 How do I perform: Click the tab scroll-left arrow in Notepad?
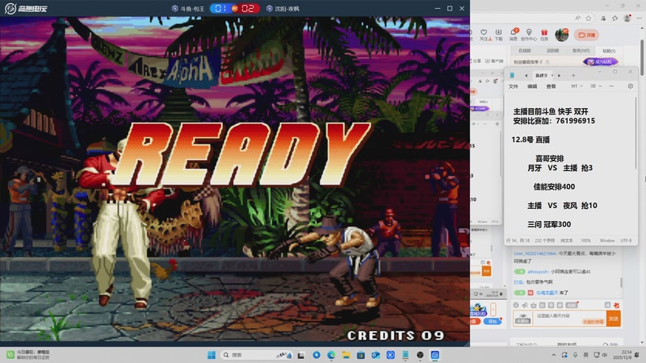coord(526,75)
